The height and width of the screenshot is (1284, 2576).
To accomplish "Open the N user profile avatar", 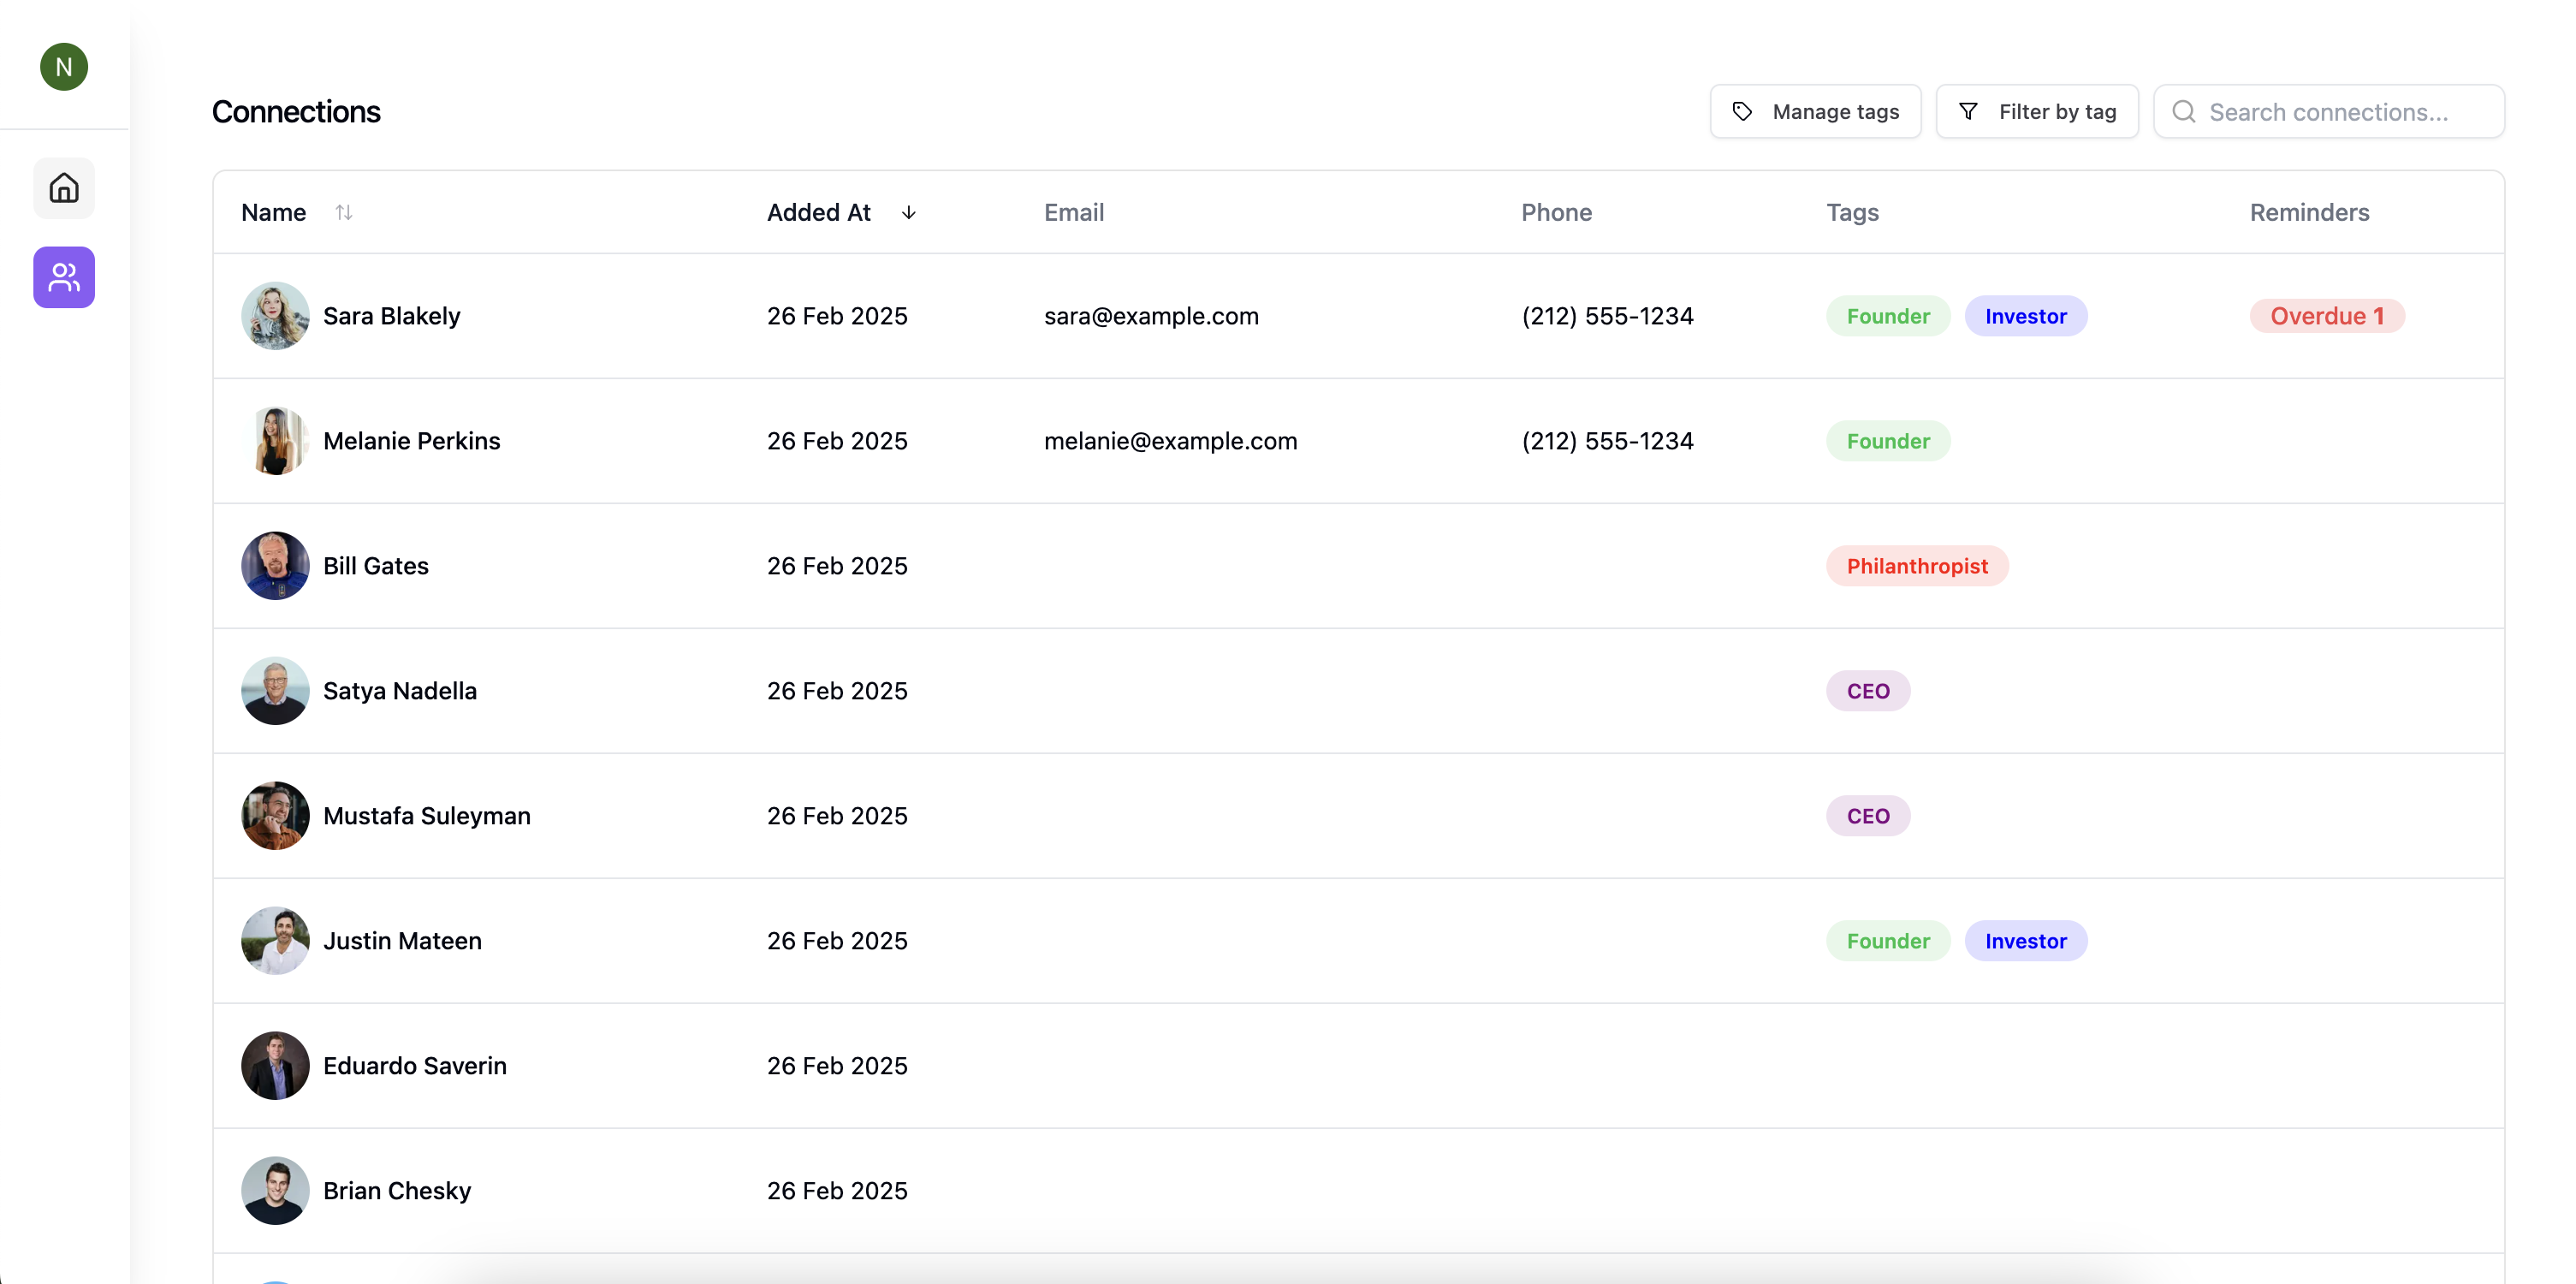I will point(64,67).
